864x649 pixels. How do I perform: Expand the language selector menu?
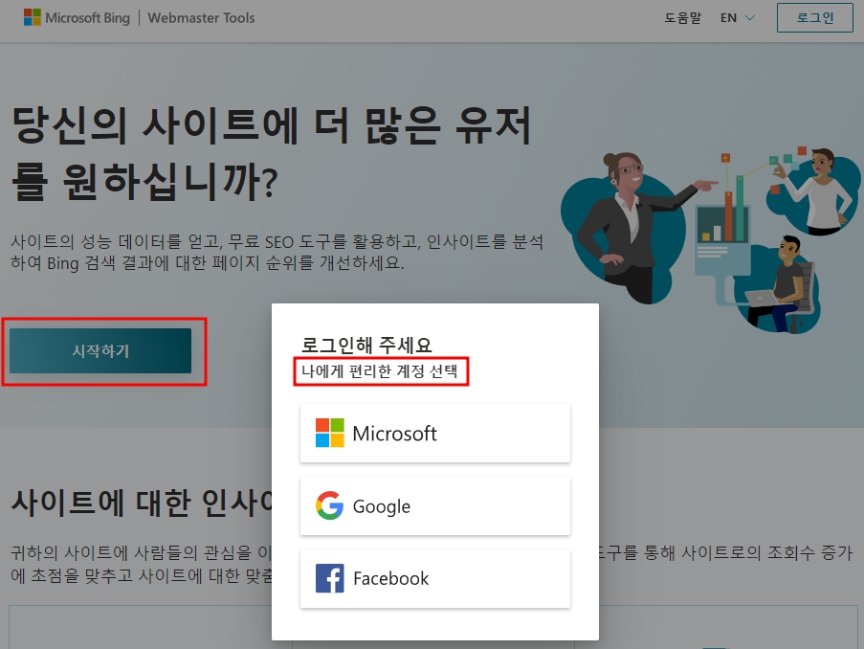point(737,17)
